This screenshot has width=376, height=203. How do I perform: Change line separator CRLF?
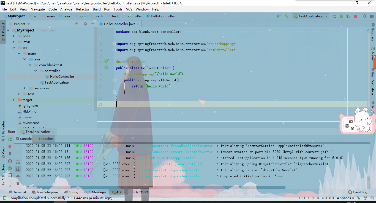pyautogui.click(x=314, y=198)
